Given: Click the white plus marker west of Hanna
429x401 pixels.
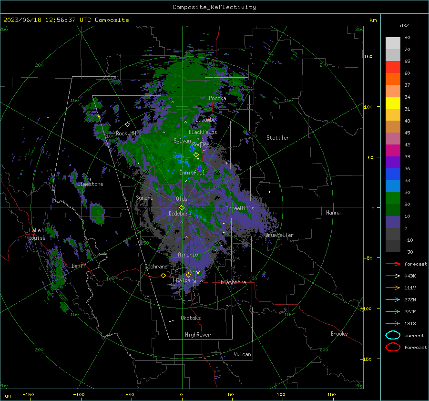Looking at the screenshot, I should pos(269,192).
